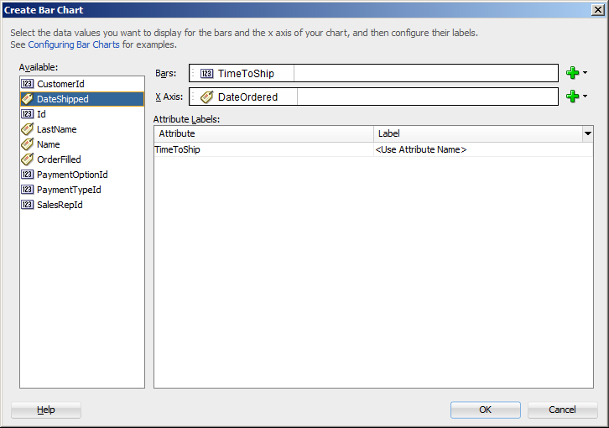
Task: Click the Label column header
Action: click(478, 133)
